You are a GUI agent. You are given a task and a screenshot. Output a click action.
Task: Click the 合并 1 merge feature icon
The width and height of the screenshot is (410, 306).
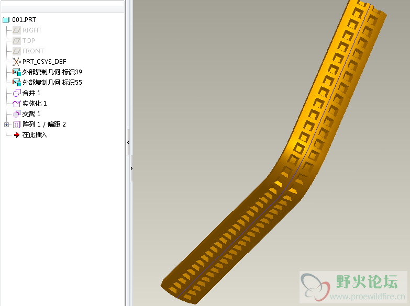pos(17,93)
